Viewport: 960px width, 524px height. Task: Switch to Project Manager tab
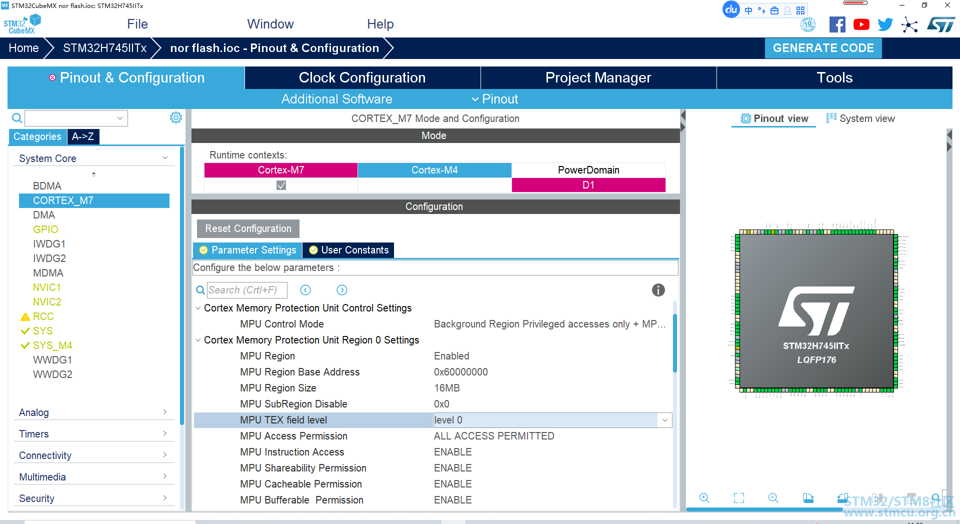click(x=598, y=78)
